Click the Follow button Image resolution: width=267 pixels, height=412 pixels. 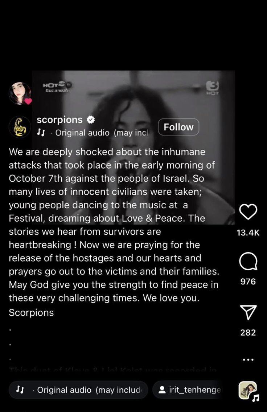pyautogui.click(x=178, y=127)
